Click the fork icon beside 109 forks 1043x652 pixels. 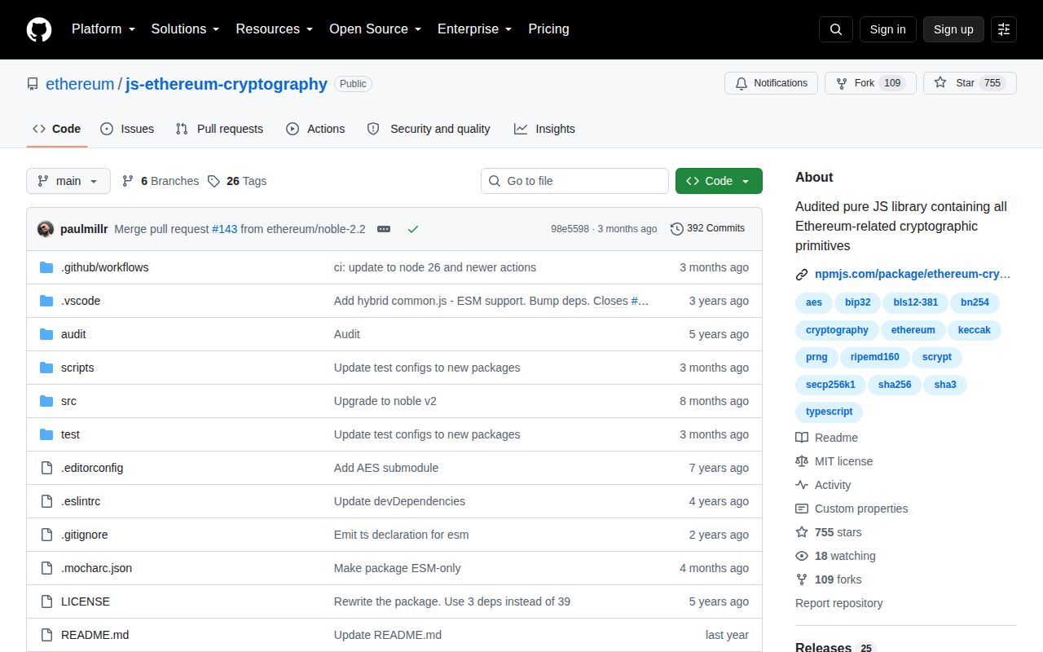pyautogui.click(x=802, y=579)
